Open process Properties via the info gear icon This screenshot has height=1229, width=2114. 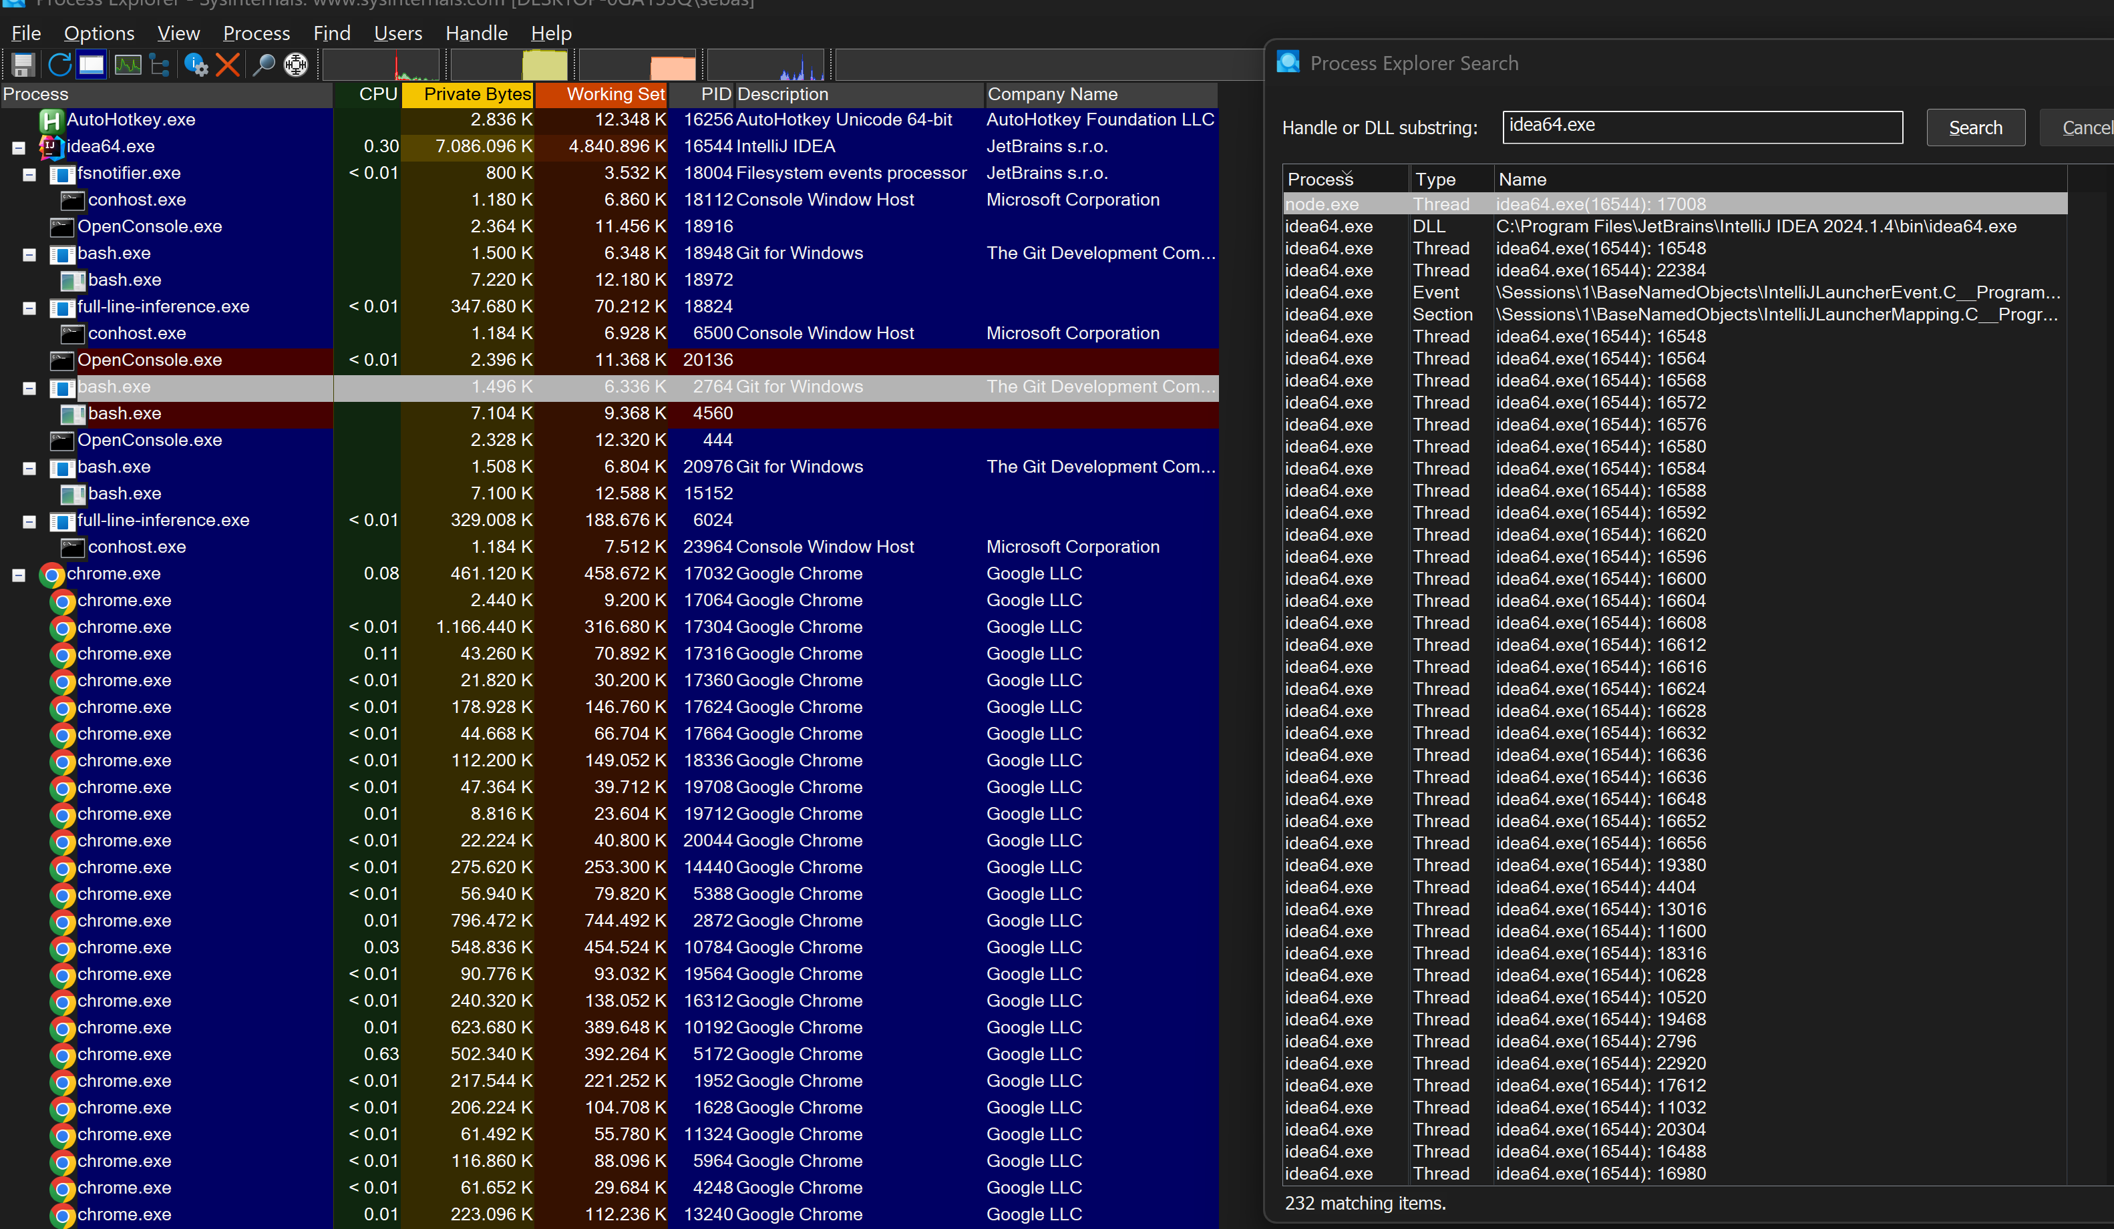196,65
